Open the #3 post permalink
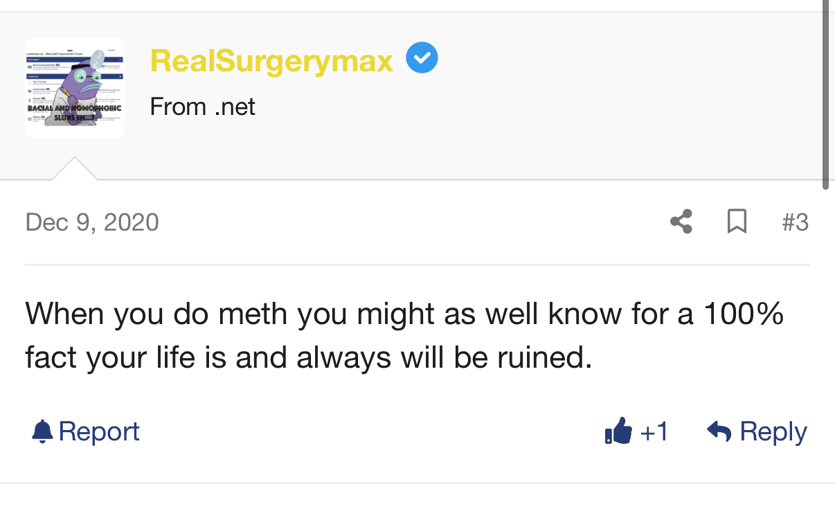The width and height of the screenshot is (835, 509). tap(795, 222)
